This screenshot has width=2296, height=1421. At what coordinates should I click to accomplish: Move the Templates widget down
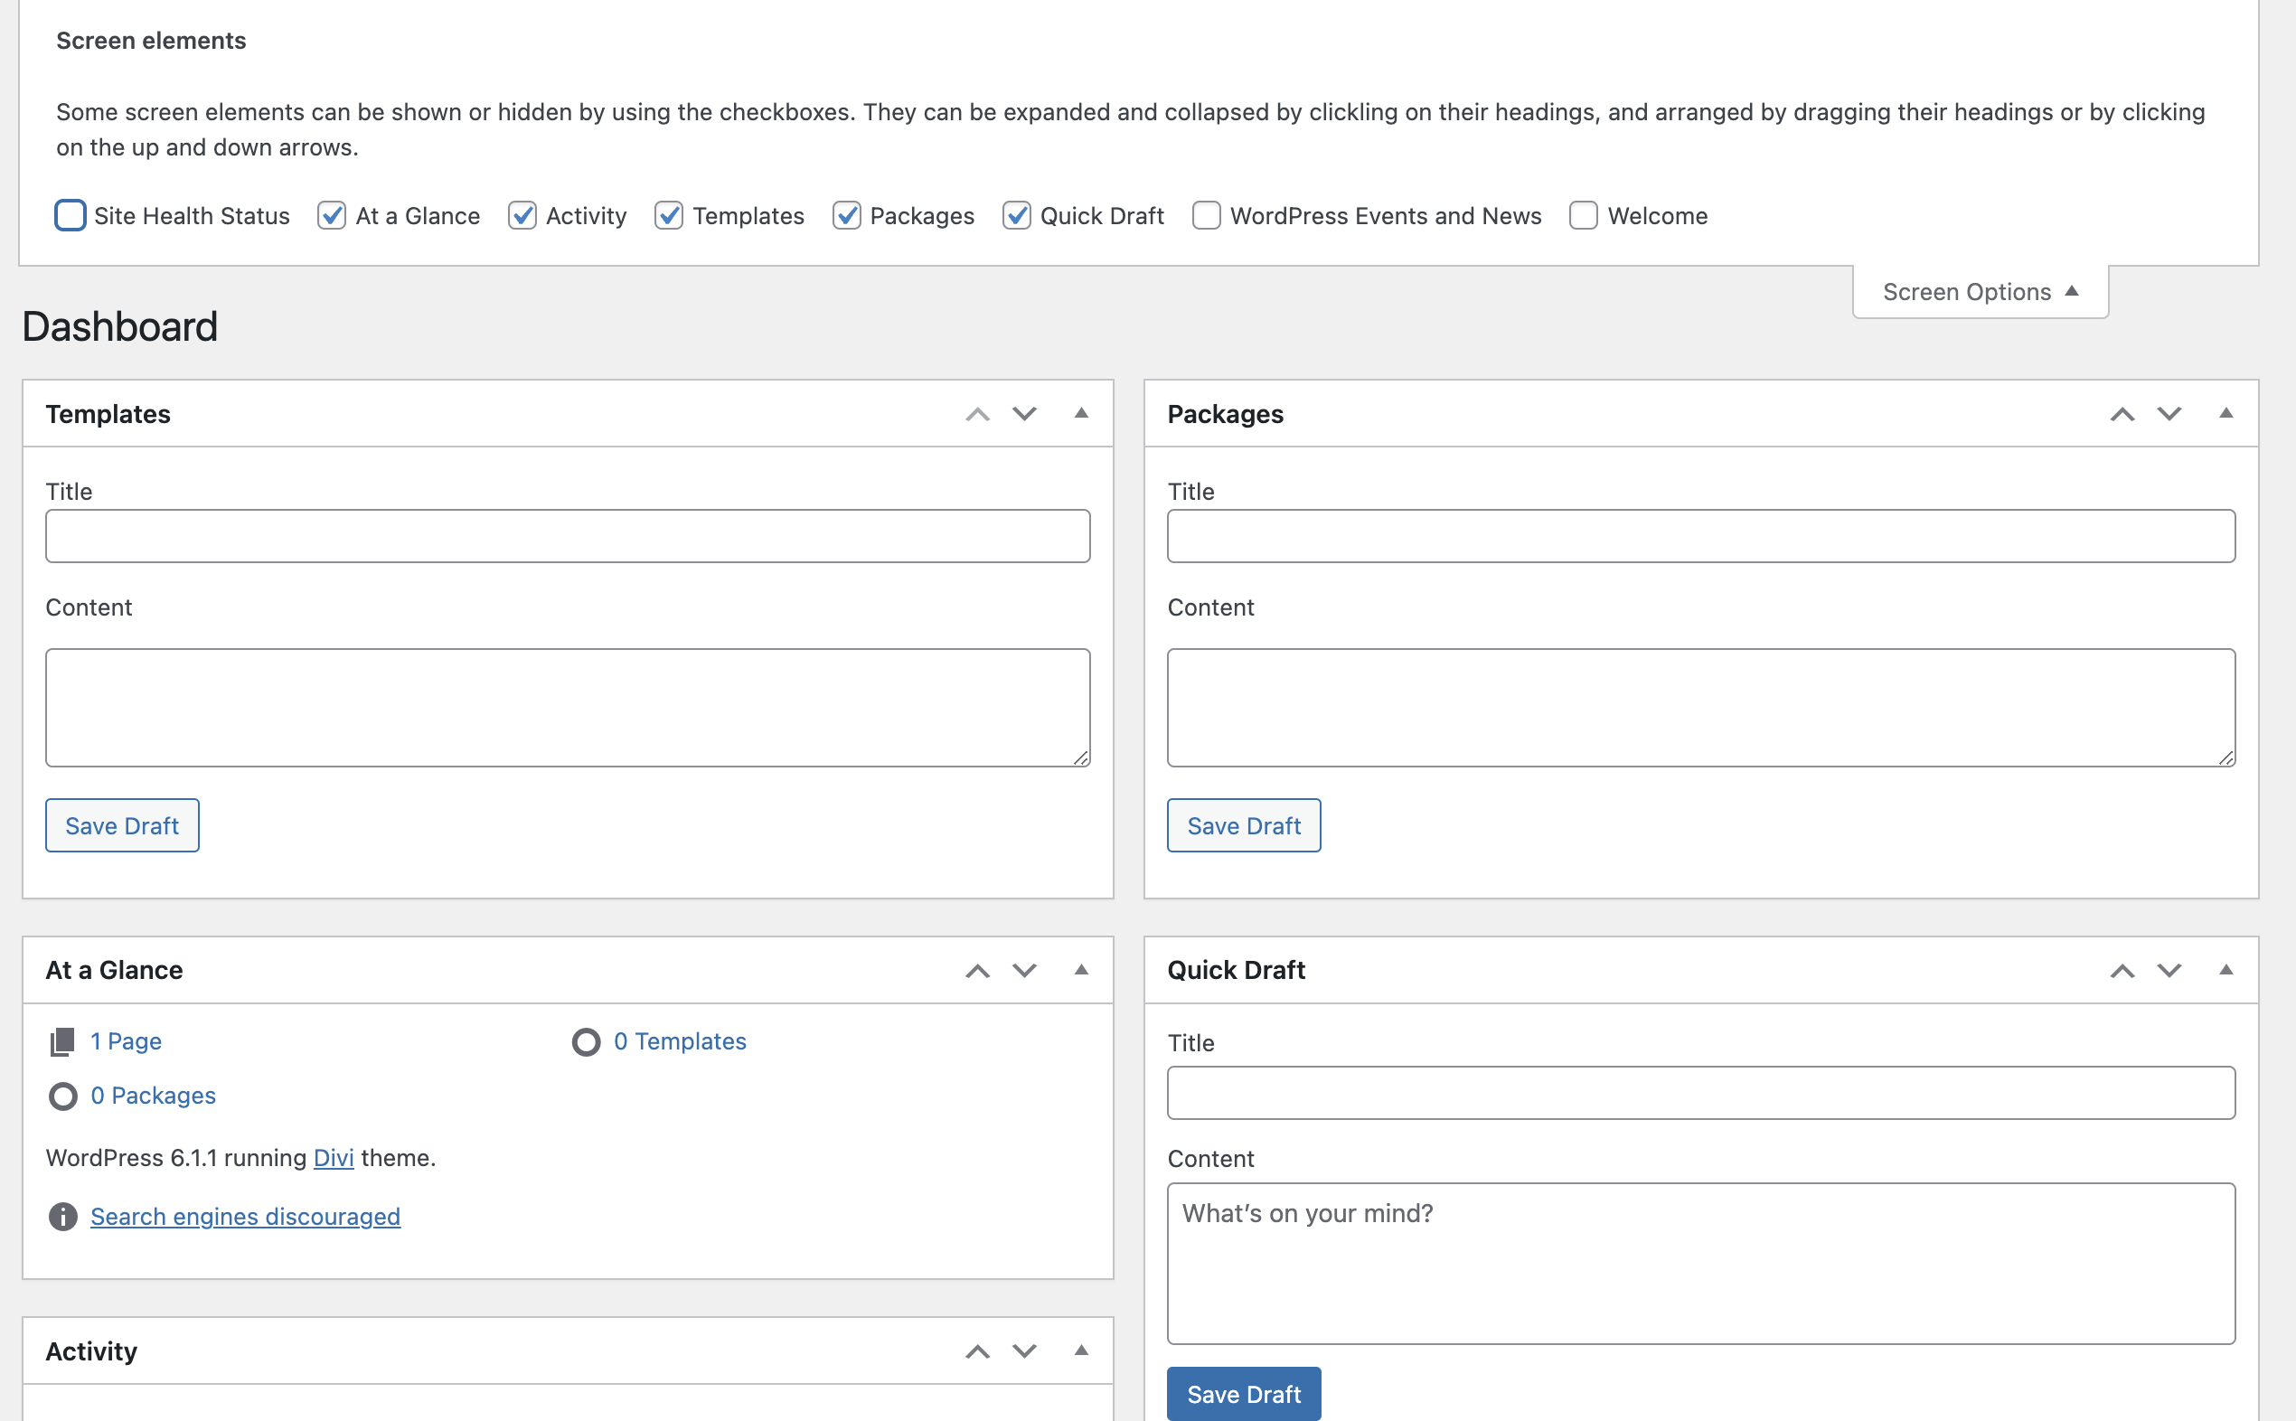1024,413
